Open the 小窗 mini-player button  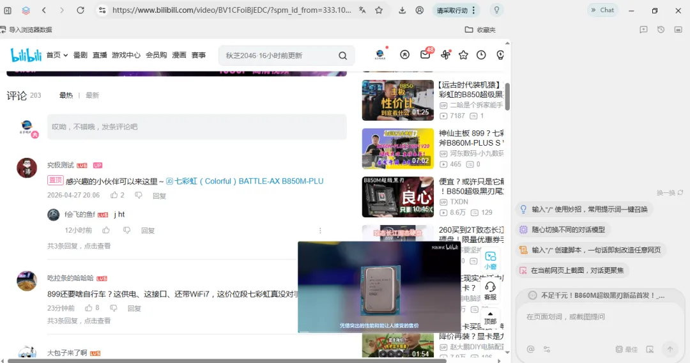[490, 260]
